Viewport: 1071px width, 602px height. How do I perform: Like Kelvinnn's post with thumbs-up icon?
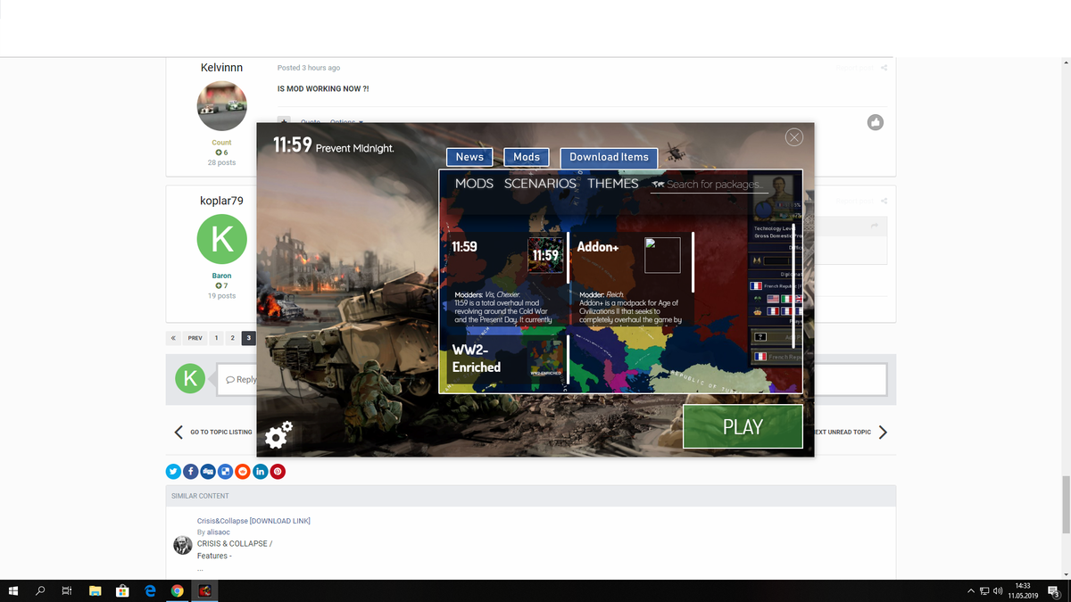[x=876, y=122]
